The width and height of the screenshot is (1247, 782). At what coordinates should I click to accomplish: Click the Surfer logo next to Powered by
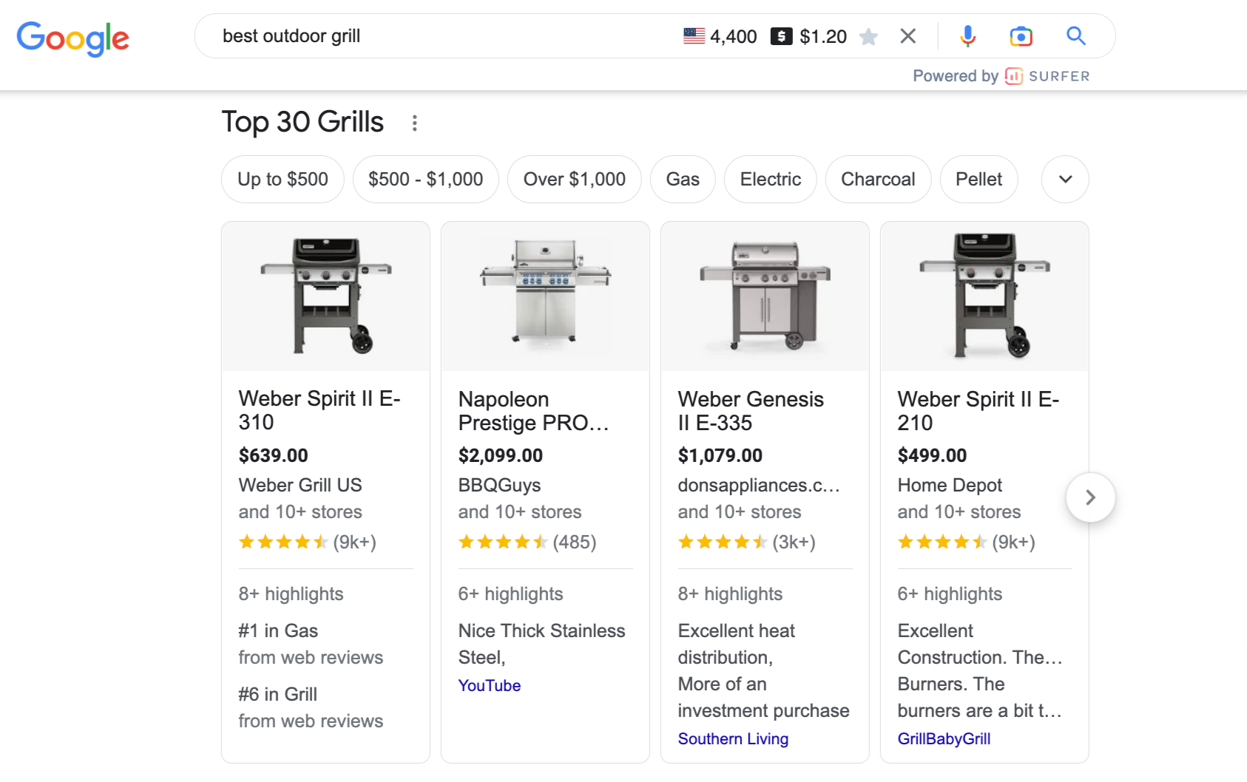tap(1013, 76)
